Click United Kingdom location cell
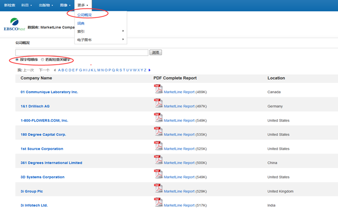This screenshot has height=209, width=338. 280,191
